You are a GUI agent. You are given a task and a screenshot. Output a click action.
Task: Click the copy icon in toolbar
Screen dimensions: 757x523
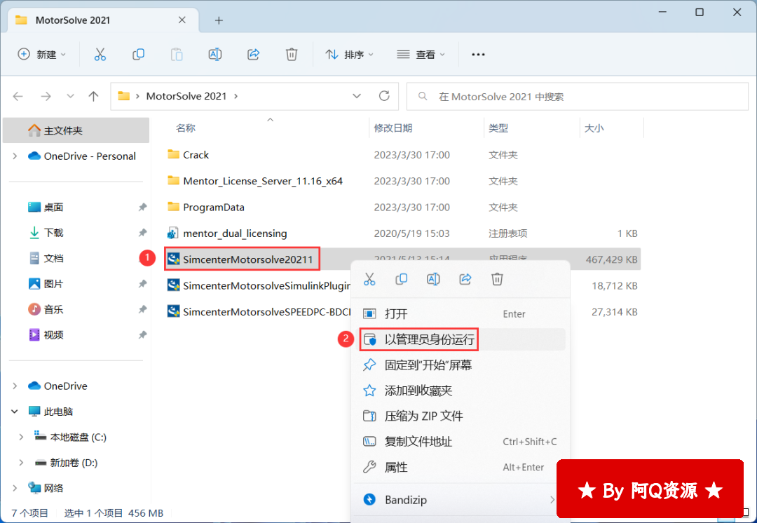coord(138,54)
